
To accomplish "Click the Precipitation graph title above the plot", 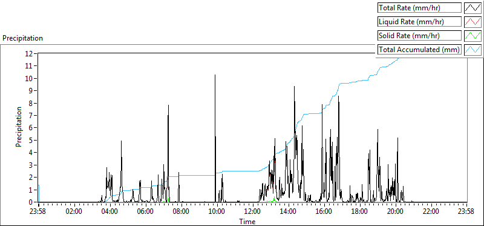I will pos(22,38).
